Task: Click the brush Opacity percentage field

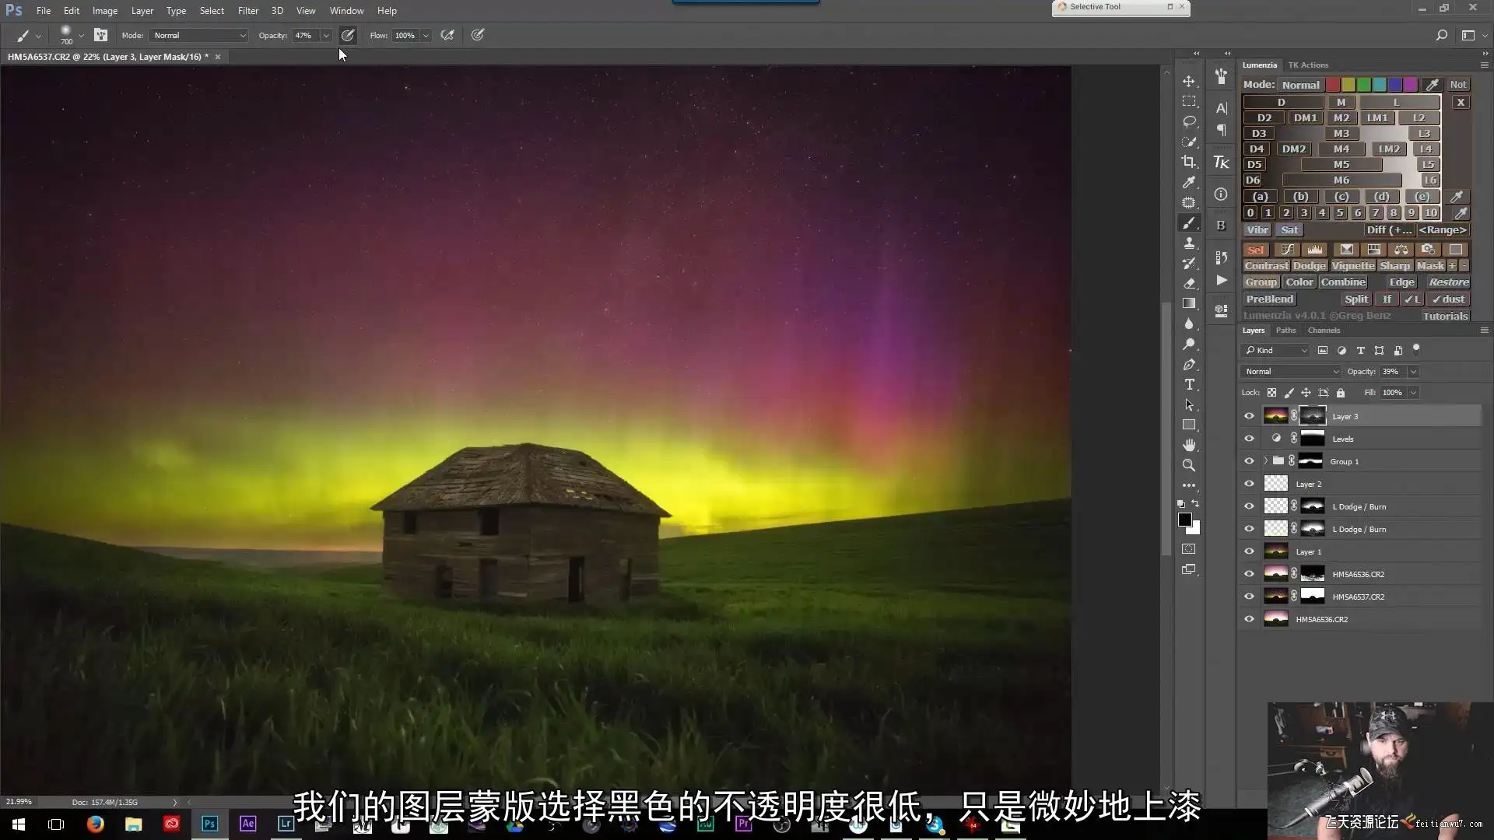Action: point(304,36)
